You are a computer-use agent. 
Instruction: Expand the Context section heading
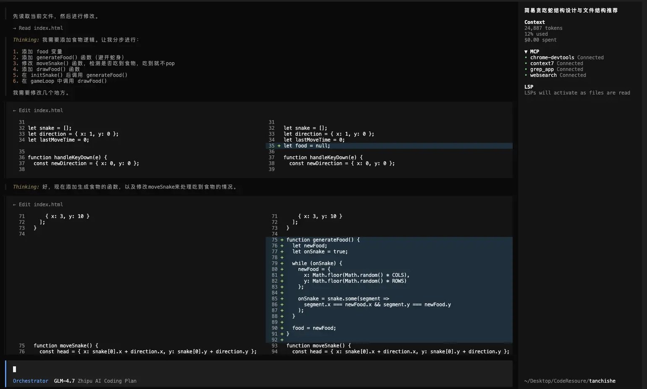pyautogui.click(x=534, y=22)
